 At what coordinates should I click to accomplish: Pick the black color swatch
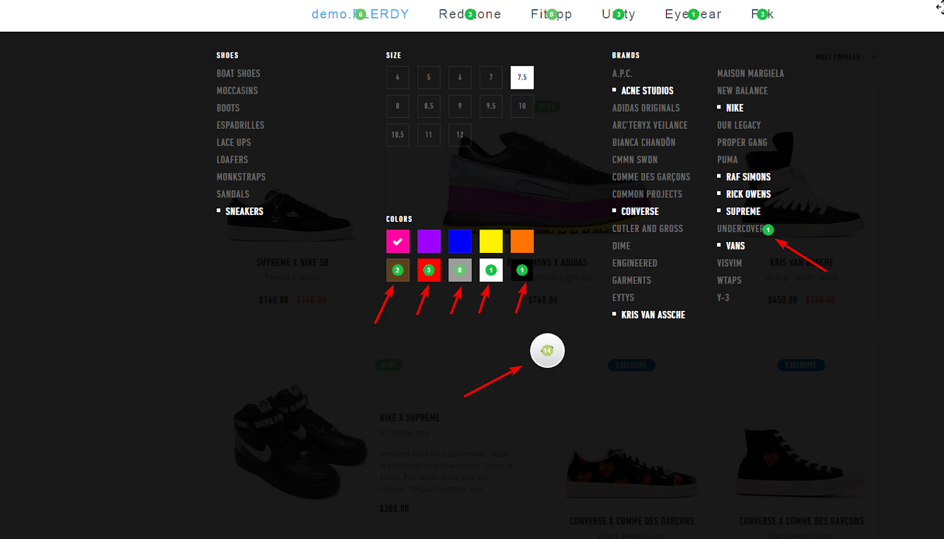[522, 270]
